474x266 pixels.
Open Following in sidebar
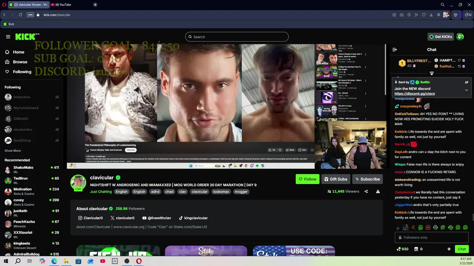[x=18, y=72]
